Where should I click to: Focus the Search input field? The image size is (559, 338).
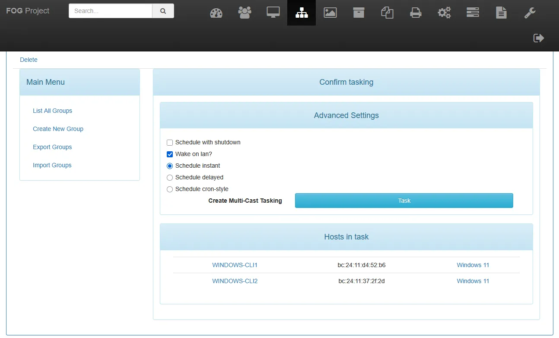click(x=110, y=11)
